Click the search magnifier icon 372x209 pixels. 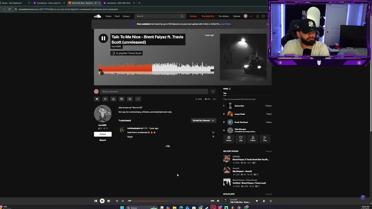[182, 16]
